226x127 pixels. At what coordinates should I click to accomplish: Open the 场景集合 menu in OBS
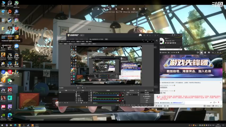[83, 44]
